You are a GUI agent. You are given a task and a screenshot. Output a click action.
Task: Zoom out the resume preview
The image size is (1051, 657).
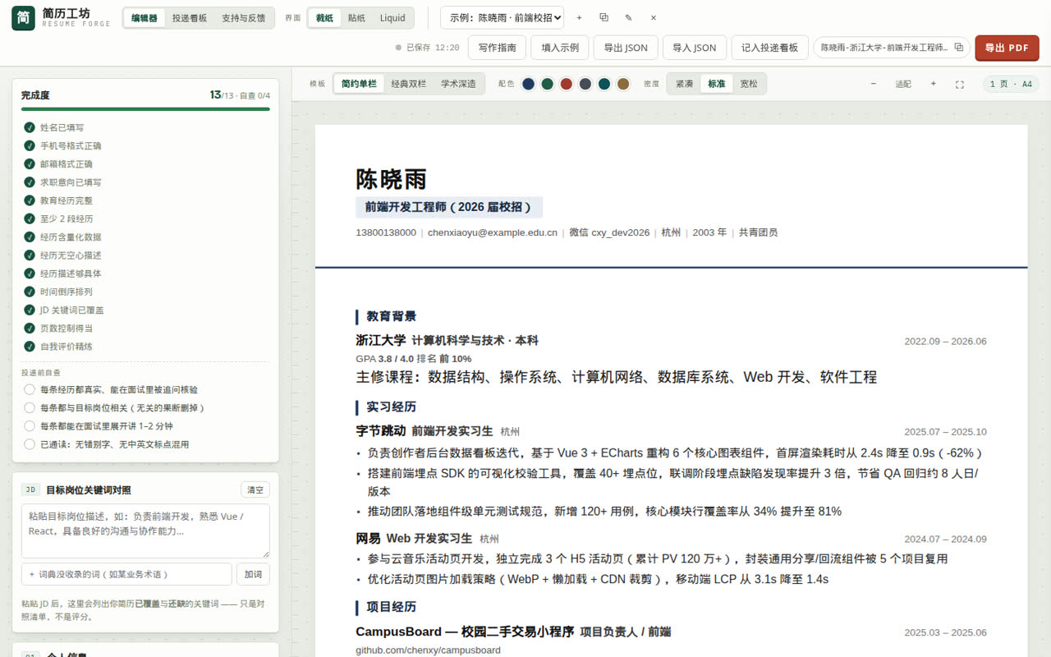tap(873, 84)
